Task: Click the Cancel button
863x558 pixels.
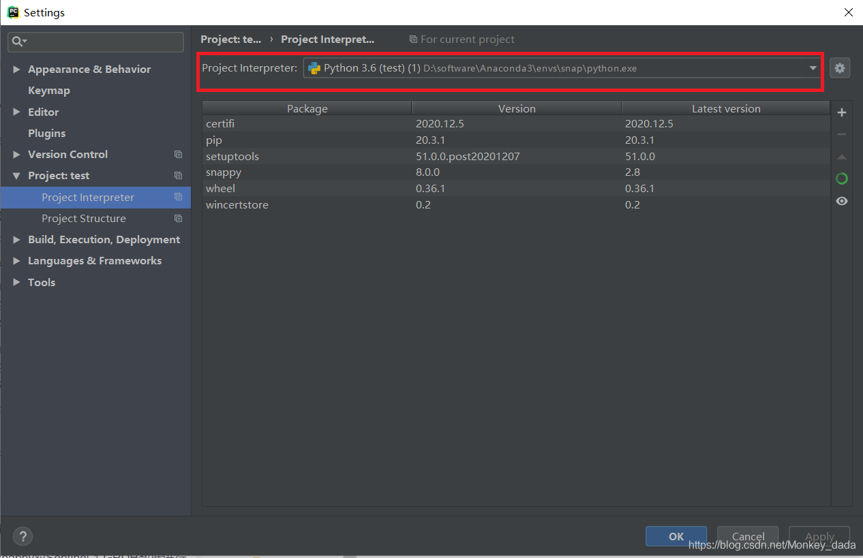Action: tap(748, 536)
